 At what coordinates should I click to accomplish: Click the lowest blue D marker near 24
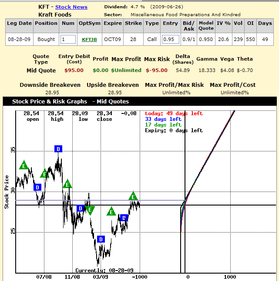101,239
